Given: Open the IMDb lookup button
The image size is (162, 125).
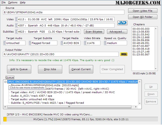Looking at the screenshot, I should tap(124, 54).
